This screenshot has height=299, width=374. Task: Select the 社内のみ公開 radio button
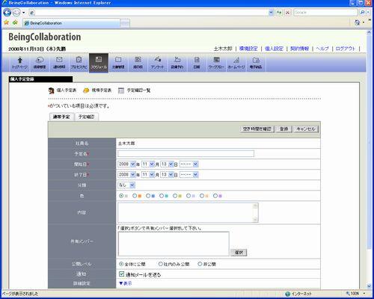(x=161, y=264)
